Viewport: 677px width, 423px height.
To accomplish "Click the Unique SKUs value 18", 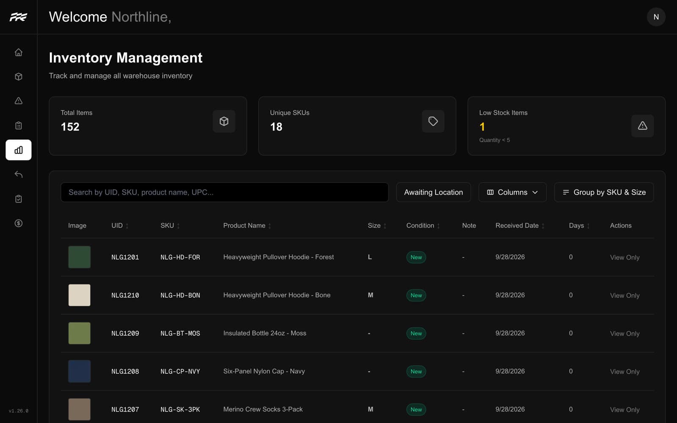I will pos(276,127).
